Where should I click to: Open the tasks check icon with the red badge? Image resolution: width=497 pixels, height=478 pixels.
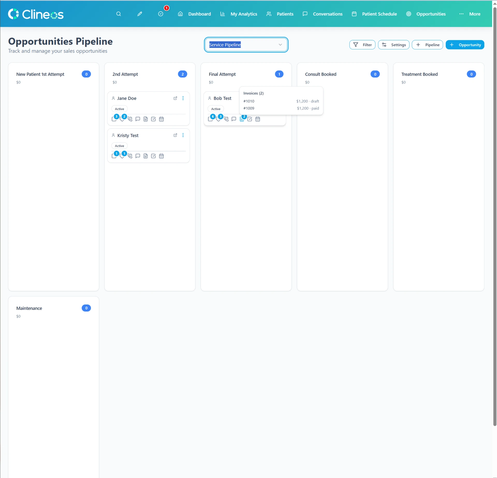161,14
